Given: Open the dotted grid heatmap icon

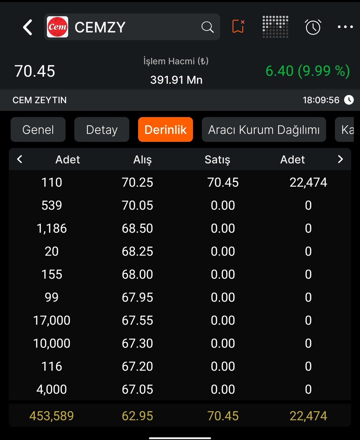Looking at the screenshot, I should click(x=276, y=27).
